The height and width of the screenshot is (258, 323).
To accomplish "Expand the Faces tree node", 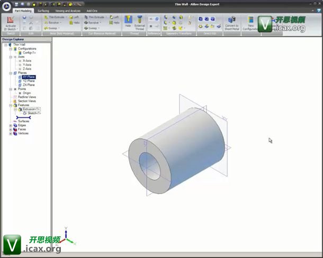I will [11, 130].
